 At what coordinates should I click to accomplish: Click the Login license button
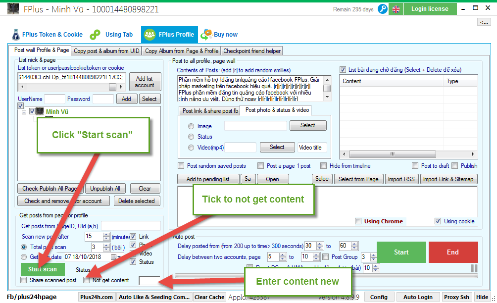[x=430, y=9]
